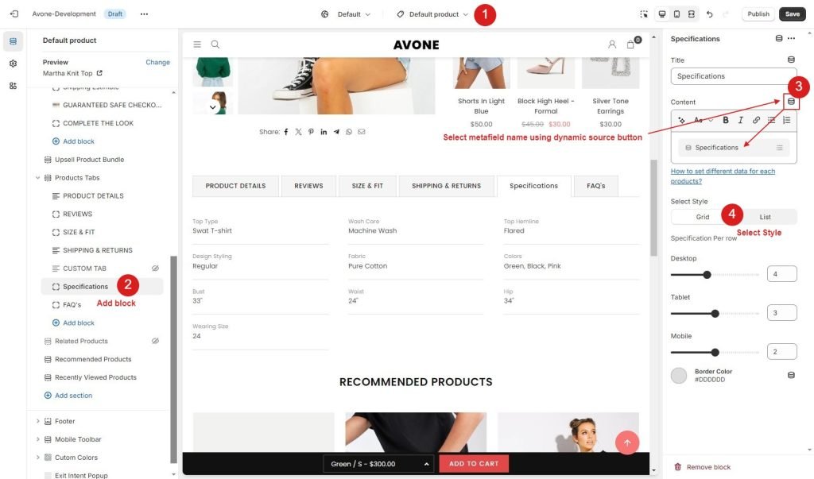
Task: Open the storefront search magnifier icon
Action: tap(215, 44)
